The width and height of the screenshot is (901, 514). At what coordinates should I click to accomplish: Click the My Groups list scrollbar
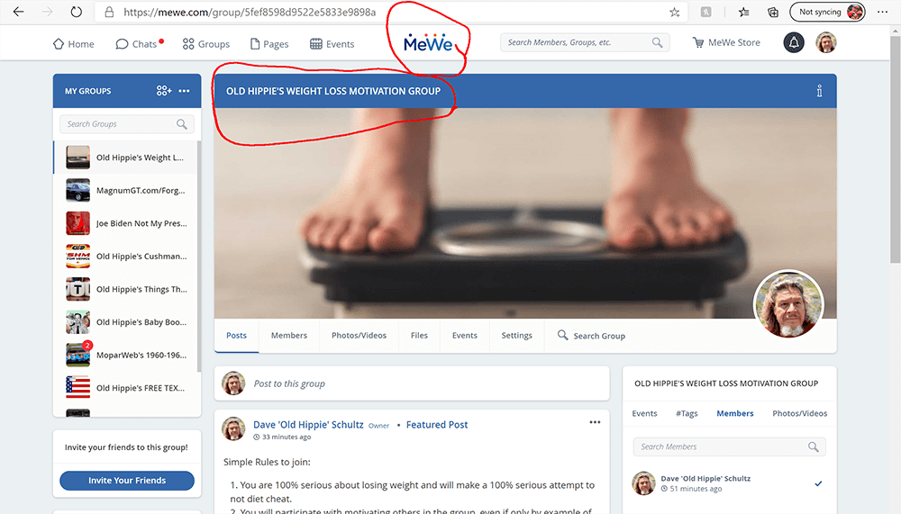[x=199, y=257]
